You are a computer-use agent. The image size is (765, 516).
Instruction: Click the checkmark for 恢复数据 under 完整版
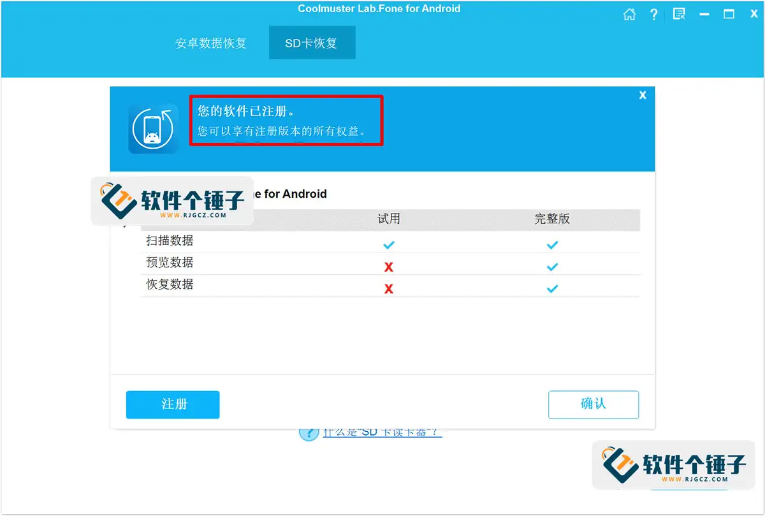[552, 288]
